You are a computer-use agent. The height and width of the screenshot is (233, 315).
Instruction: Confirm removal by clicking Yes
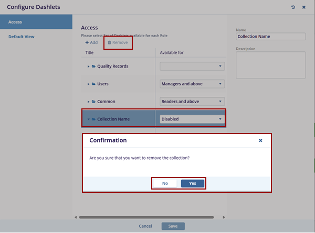pos(192,183)
